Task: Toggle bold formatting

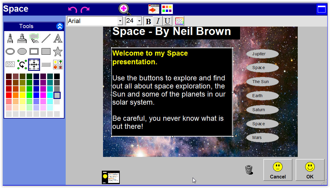Action: coord(148,21)
